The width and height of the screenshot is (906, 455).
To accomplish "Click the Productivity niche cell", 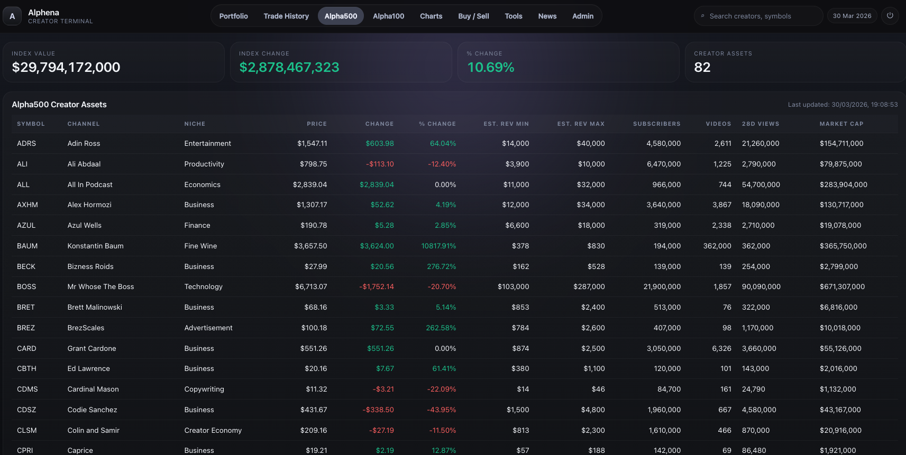I will point(204,164).
